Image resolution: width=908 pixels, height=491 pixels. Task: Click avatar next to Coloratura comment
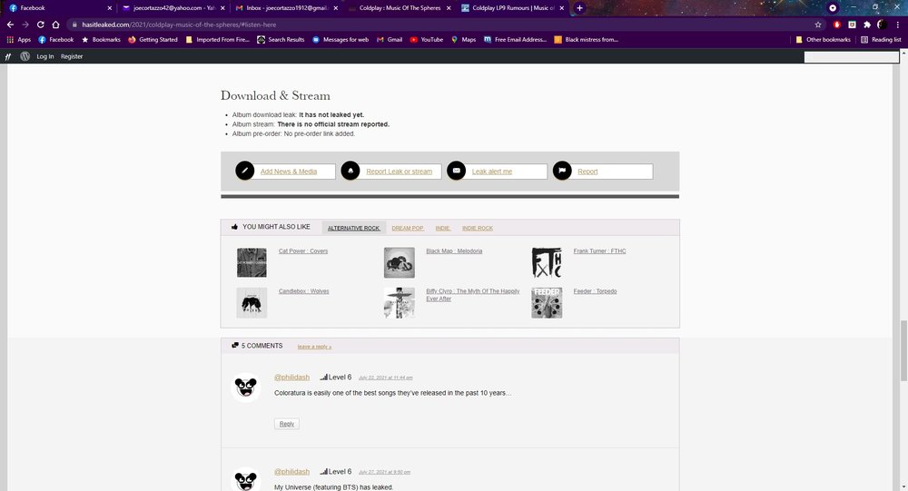245,387
